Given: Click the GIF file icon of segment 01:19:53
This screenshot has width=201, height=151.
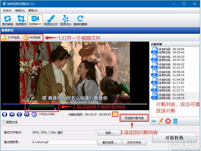Looking at the screenshot, I should pyautogui.click(x=155, y=96).
